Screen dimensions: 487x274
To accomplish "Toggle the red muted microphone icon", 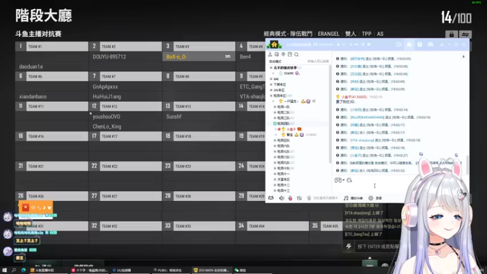I will pos(290,198).
